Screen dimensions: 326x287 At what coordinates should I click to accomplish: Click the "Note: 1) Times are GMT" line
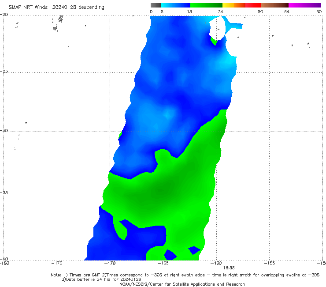pyautogui.click(x=185, y=275)
